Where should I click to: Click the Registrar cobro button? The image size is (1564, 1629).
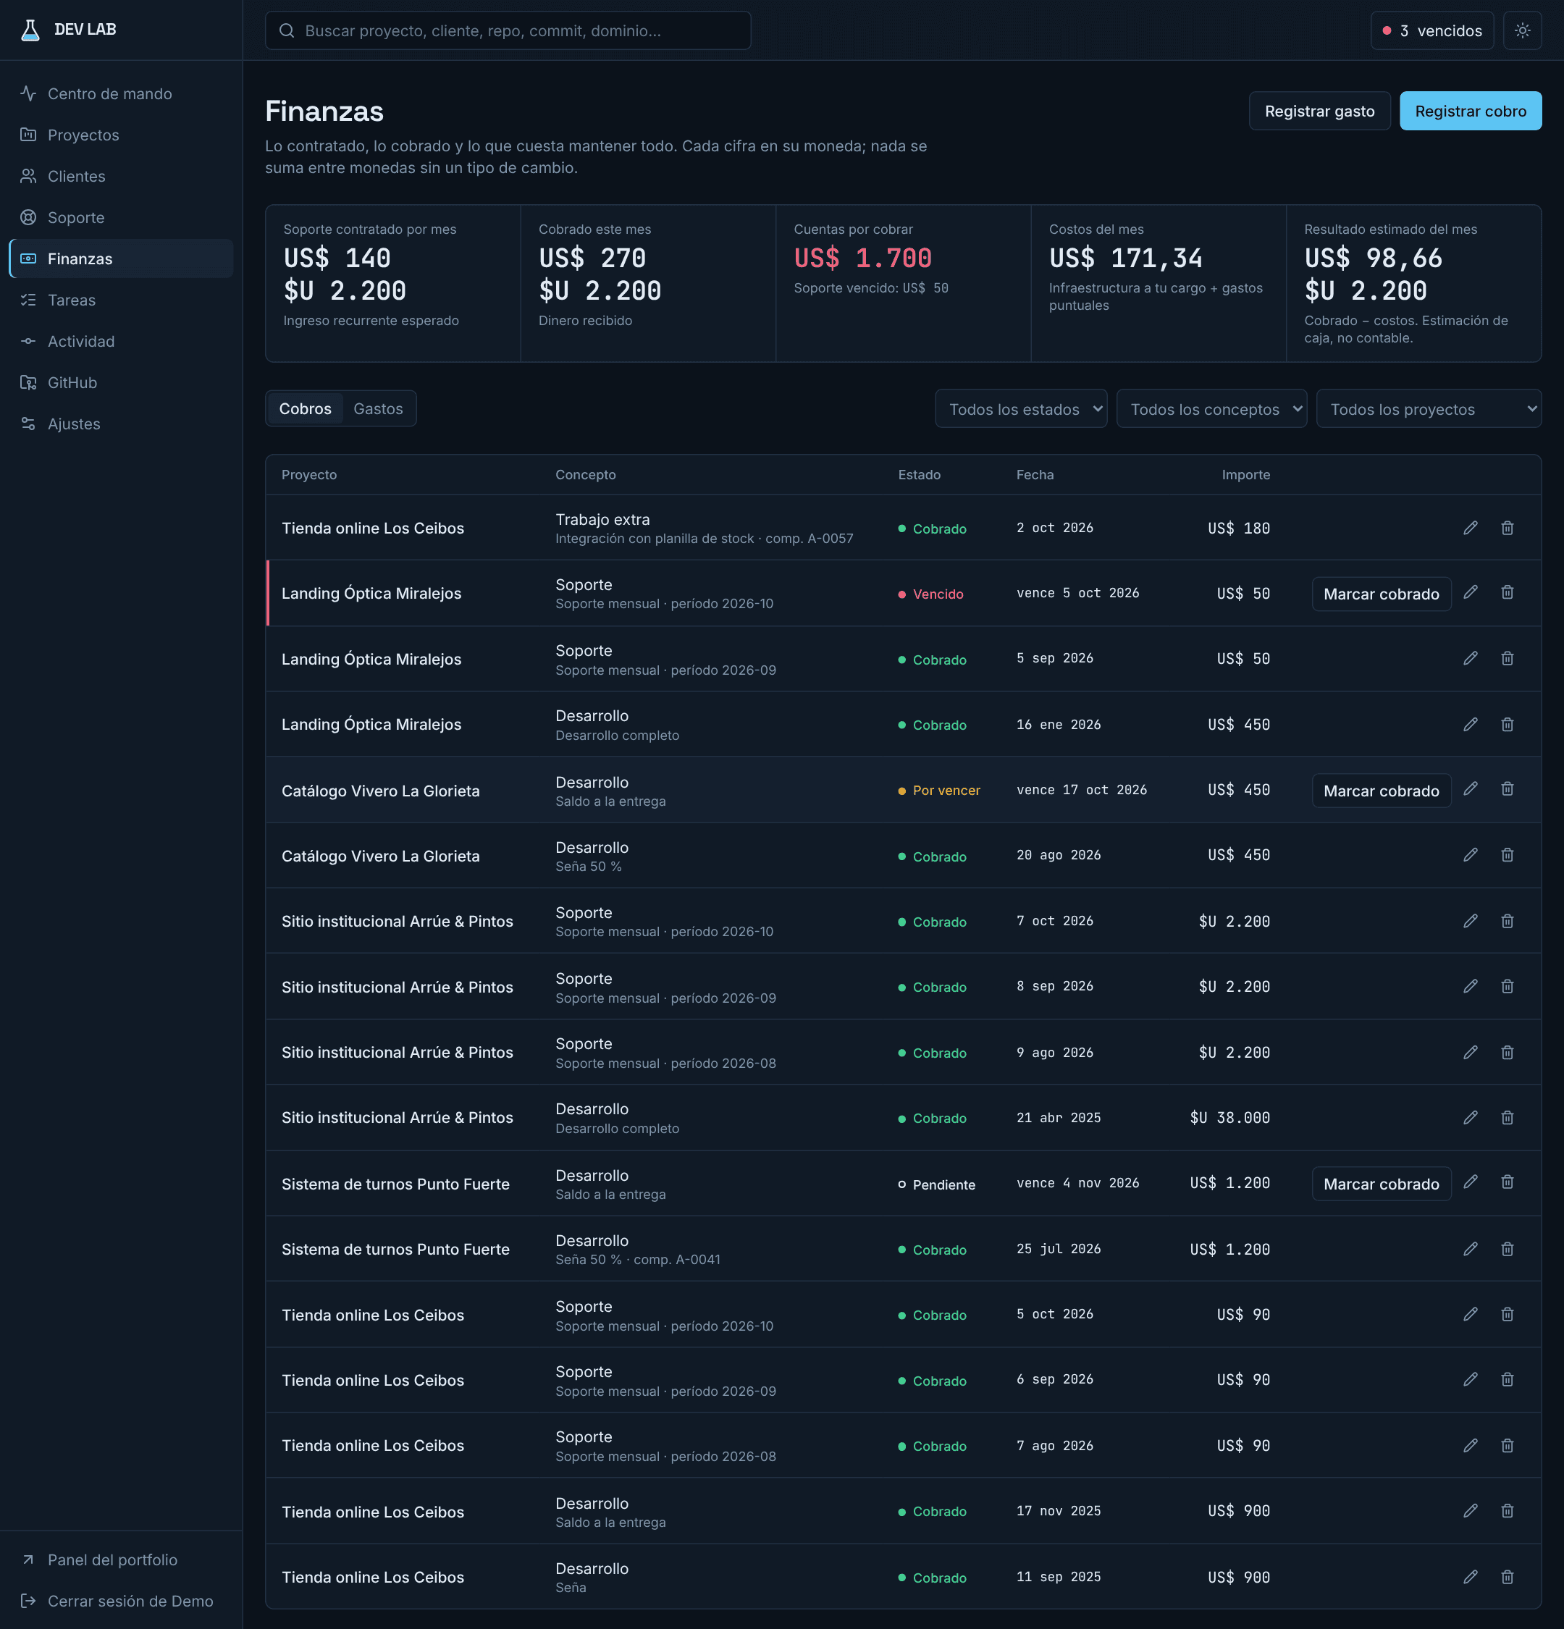click(x=1470, y=111)
